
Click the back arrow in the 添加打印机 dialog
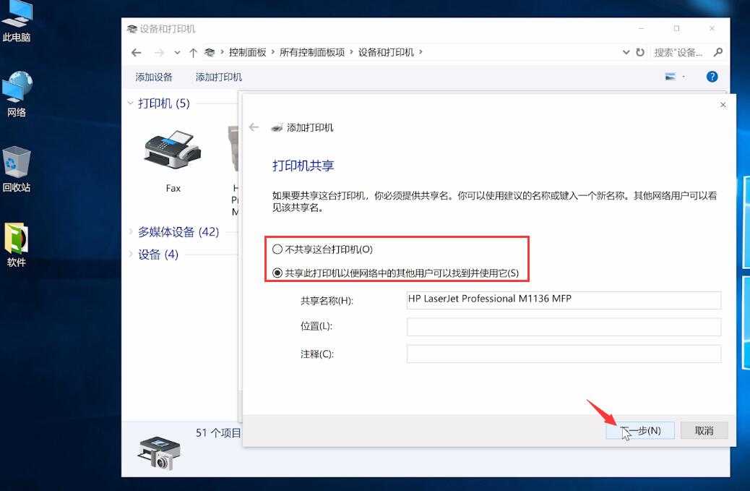pyautogui.click(x=254, y=127)
